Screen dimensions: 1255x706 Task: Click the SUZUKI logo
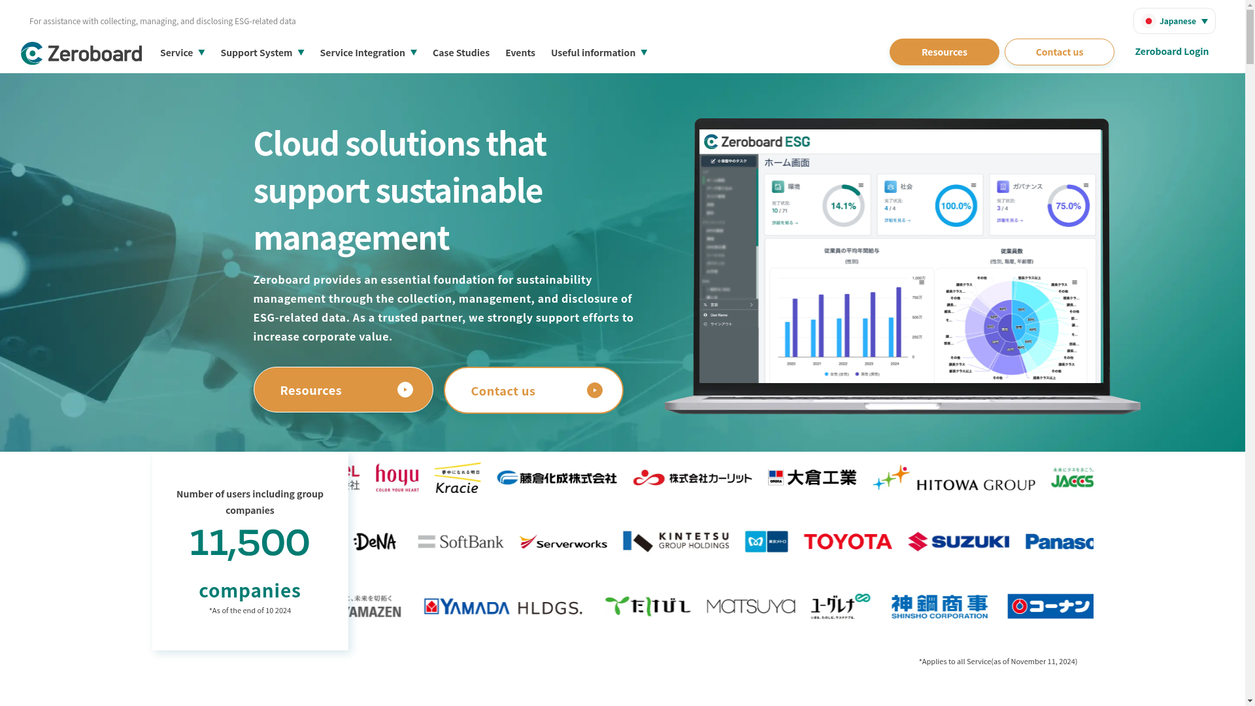coord(958,541)
